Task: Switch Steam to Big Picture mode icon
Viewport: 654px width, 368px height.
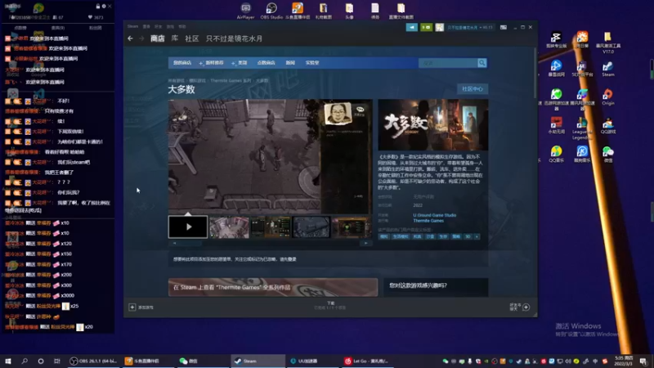Action: 504,27
